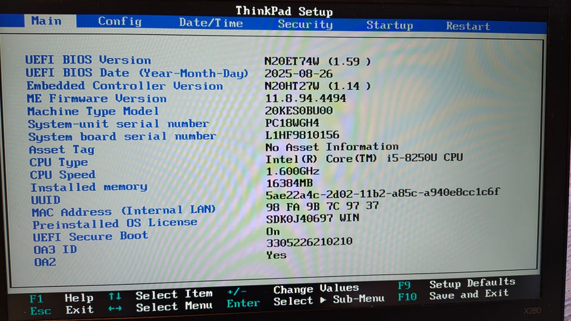Click the Exit hint beside Esc

[x=80, y=310]
